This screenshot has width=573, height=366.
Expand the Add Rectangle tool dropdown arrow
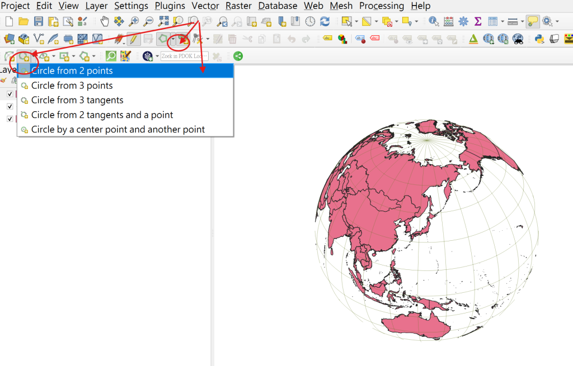click(x=73, y=56)
